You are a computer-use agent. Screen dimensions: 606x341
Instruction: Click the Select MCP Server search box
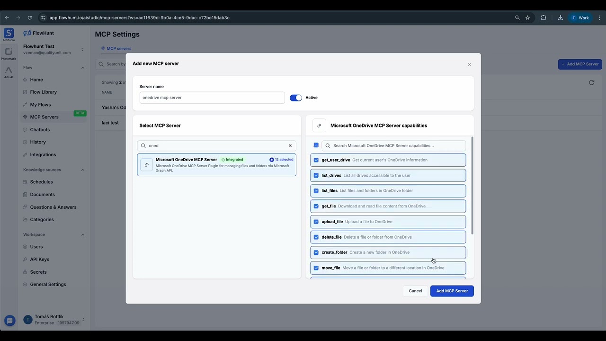(x=217, y=146)
